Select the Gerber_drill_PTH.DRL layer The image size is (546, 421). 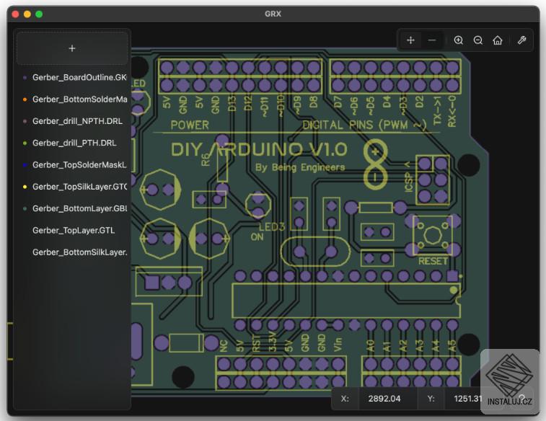coord(72,143)
